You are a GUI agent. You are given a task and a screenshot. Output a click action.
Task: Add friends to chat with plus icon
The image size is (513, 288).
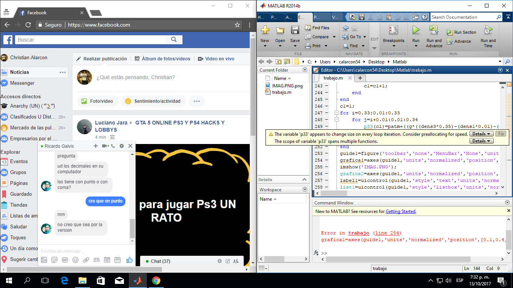pos(96,146)
